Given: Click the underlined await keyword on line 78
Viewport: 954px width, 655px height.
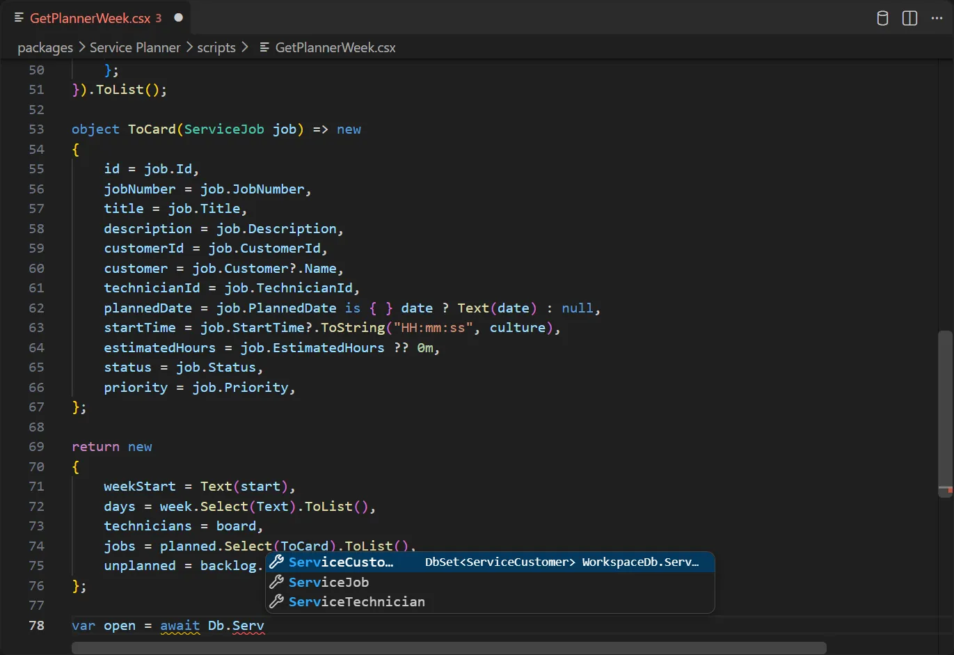Looking at the screenshot, I should point(180,626).
